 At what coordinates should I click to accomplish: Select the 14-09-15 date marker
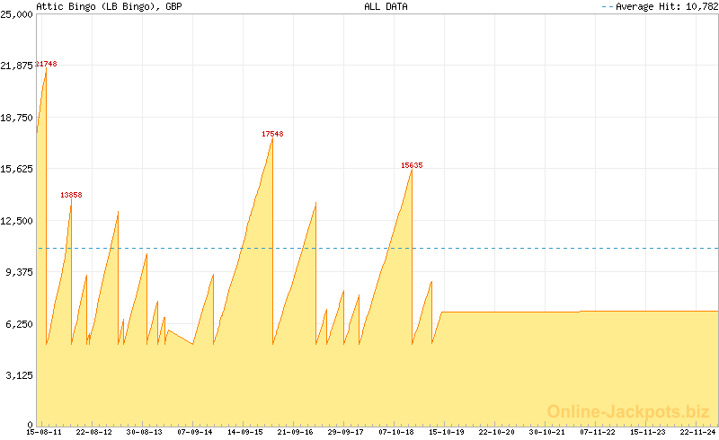point(244,432)
